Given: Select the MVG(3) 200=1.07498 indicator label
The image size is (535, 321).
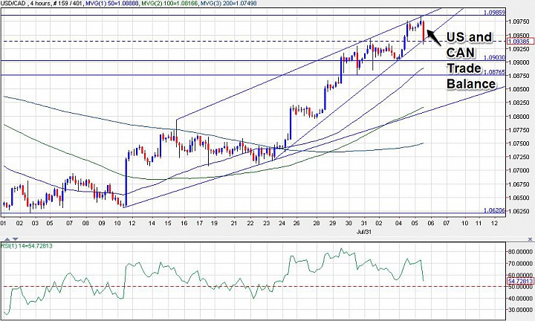Looking at the screenshot, I should [228, 3].
